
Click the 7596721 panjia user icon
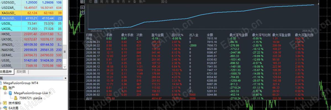tap(16, 98)
